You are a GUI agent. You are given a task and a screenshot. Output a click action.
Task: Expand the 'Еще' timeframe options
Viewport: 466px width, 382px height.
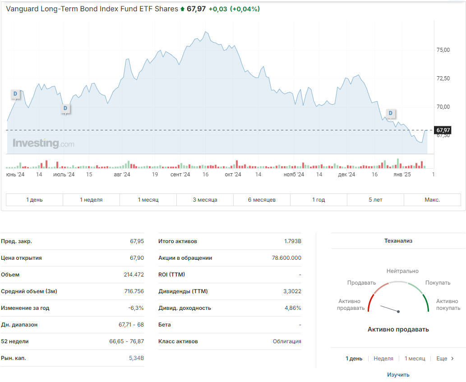point(442,359)
